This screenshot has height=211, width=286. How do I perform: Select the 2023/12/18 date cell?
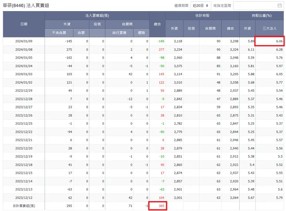24,165
